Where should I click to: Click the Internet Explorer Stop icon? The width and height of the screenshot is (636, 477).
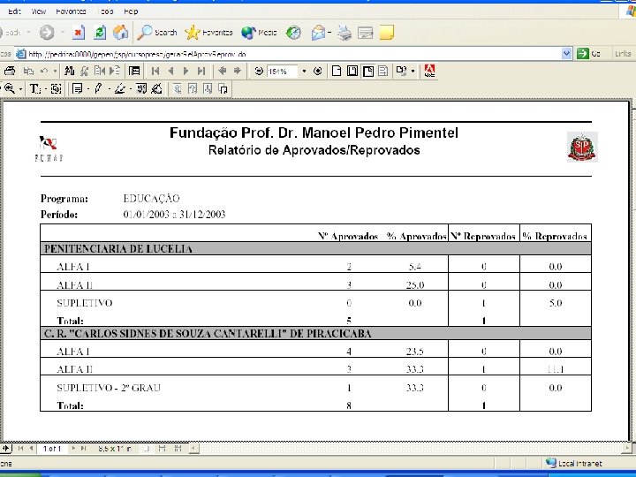click(x=79, y=33)
